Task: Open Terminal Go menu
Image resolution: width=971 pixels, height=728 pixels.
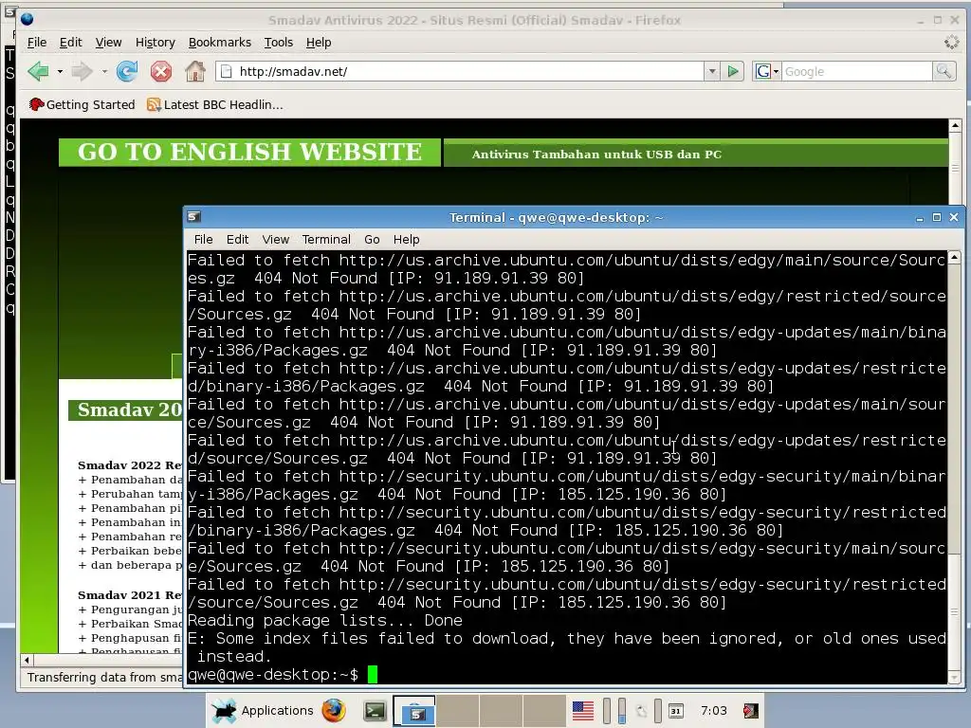Action: (x=372, y=239)
